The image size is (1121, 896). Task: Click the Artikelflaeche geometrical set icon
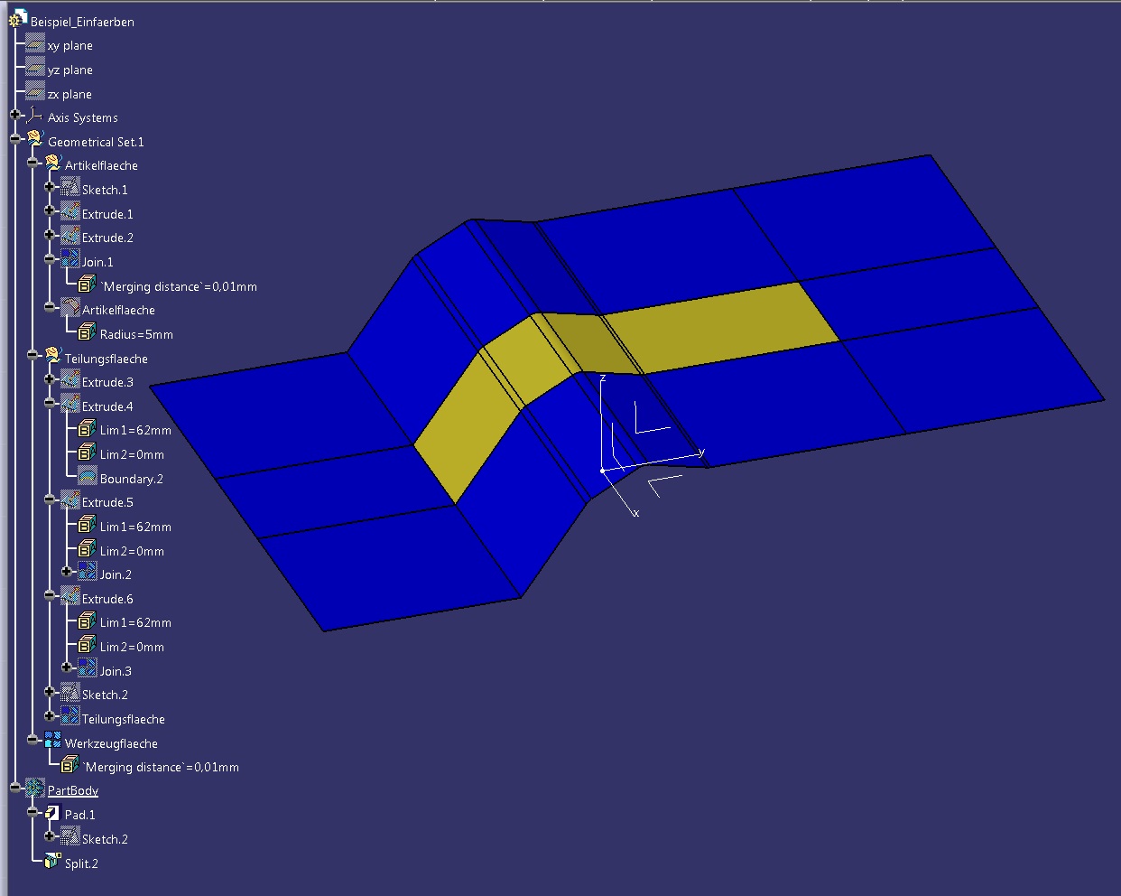(52, 163)
